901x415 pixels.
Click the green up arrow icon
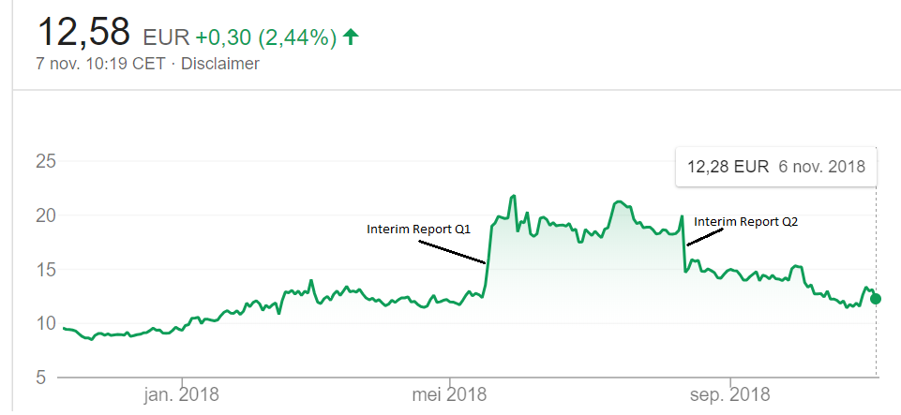point(352,37)
